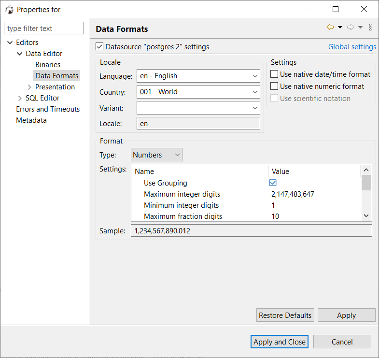Image resolution: width=379 pixels, height=358 pixels.
Task: Click the Apply button
Action: (x=346, y=315)
